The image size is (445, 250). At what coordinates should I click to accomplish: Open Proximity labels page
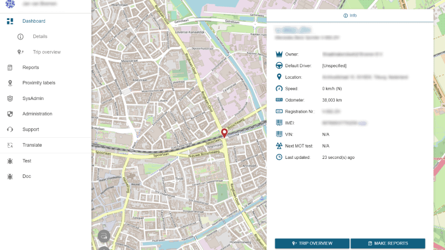tap(39, 83)
